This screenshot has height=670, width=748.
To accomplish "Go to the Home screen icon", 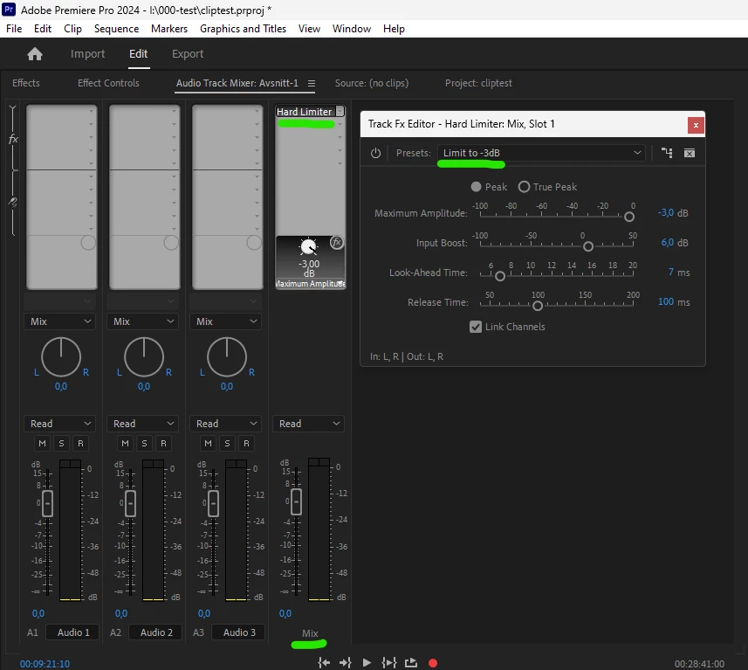I will point(35,54).
